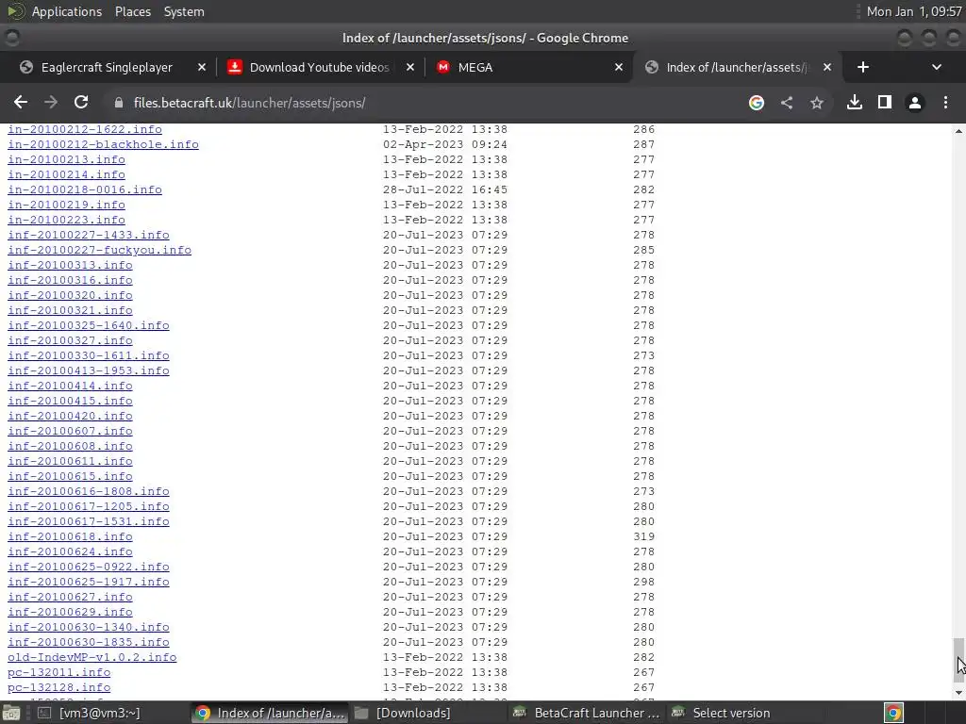966x724 pixels.
Task: Open the Applications menu
Action: tap(67, 11)
